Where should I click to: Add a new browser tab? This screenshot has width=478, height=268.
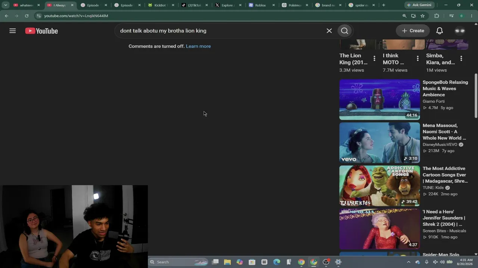click(x=384, y=5)
